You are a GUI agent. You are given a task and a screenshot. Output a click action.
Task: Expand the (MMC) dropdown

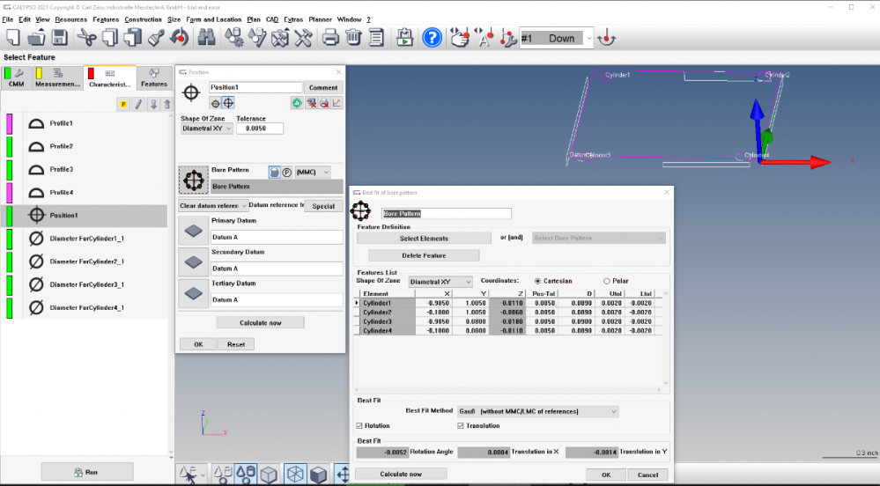pyautogui.click(x=313, y=173)
